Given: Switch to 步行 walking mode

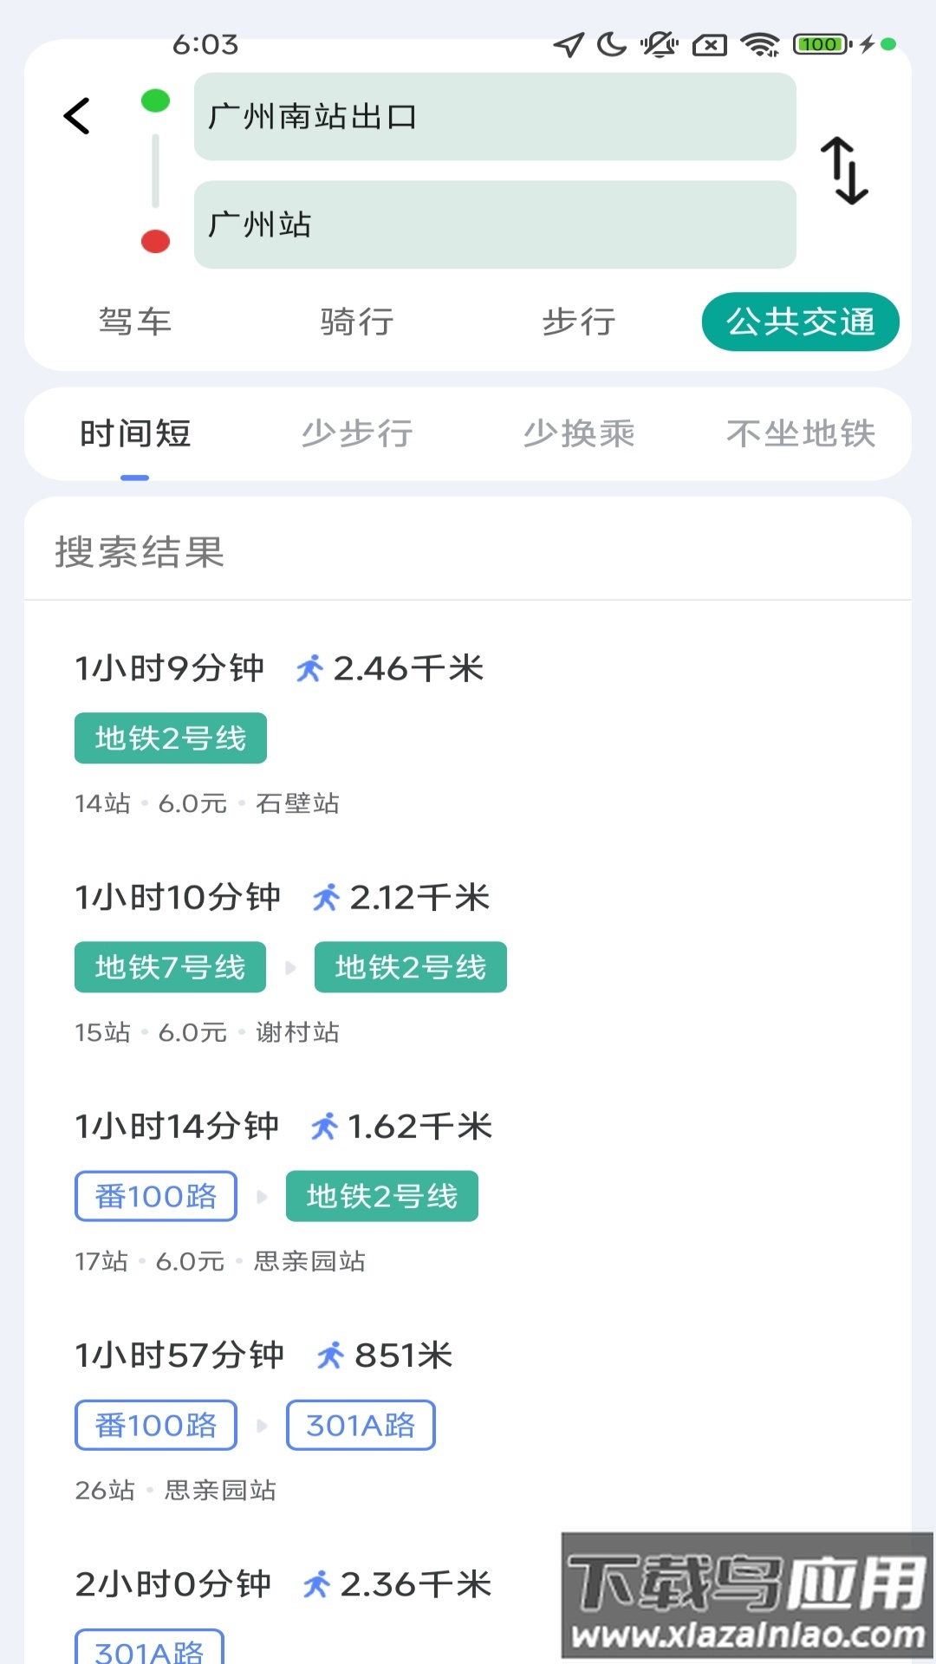Looking at the screenshot, I should (579, 322).
